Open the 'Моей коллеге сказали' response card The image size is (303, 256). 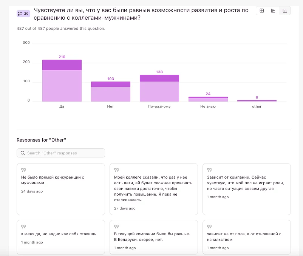pyautogui.click(x=153, y=189)
